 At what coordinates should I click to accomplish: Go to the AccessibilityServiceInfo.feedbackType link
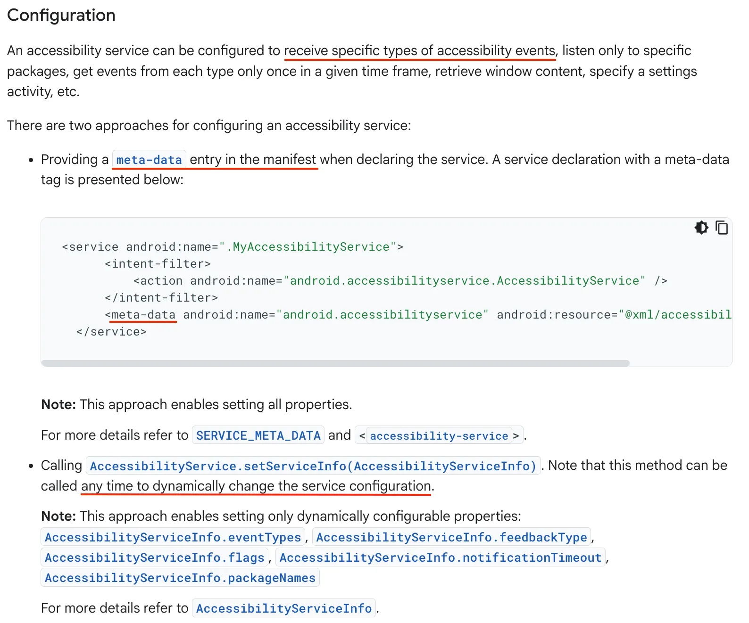451,537
